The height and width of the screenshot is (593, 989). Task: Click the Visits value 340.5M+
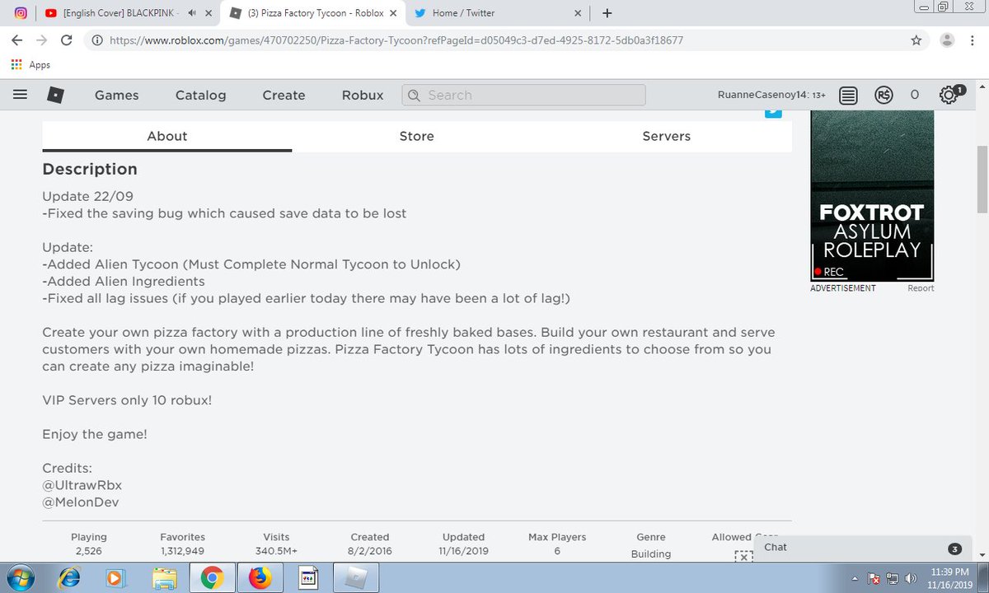click(276, 551)
